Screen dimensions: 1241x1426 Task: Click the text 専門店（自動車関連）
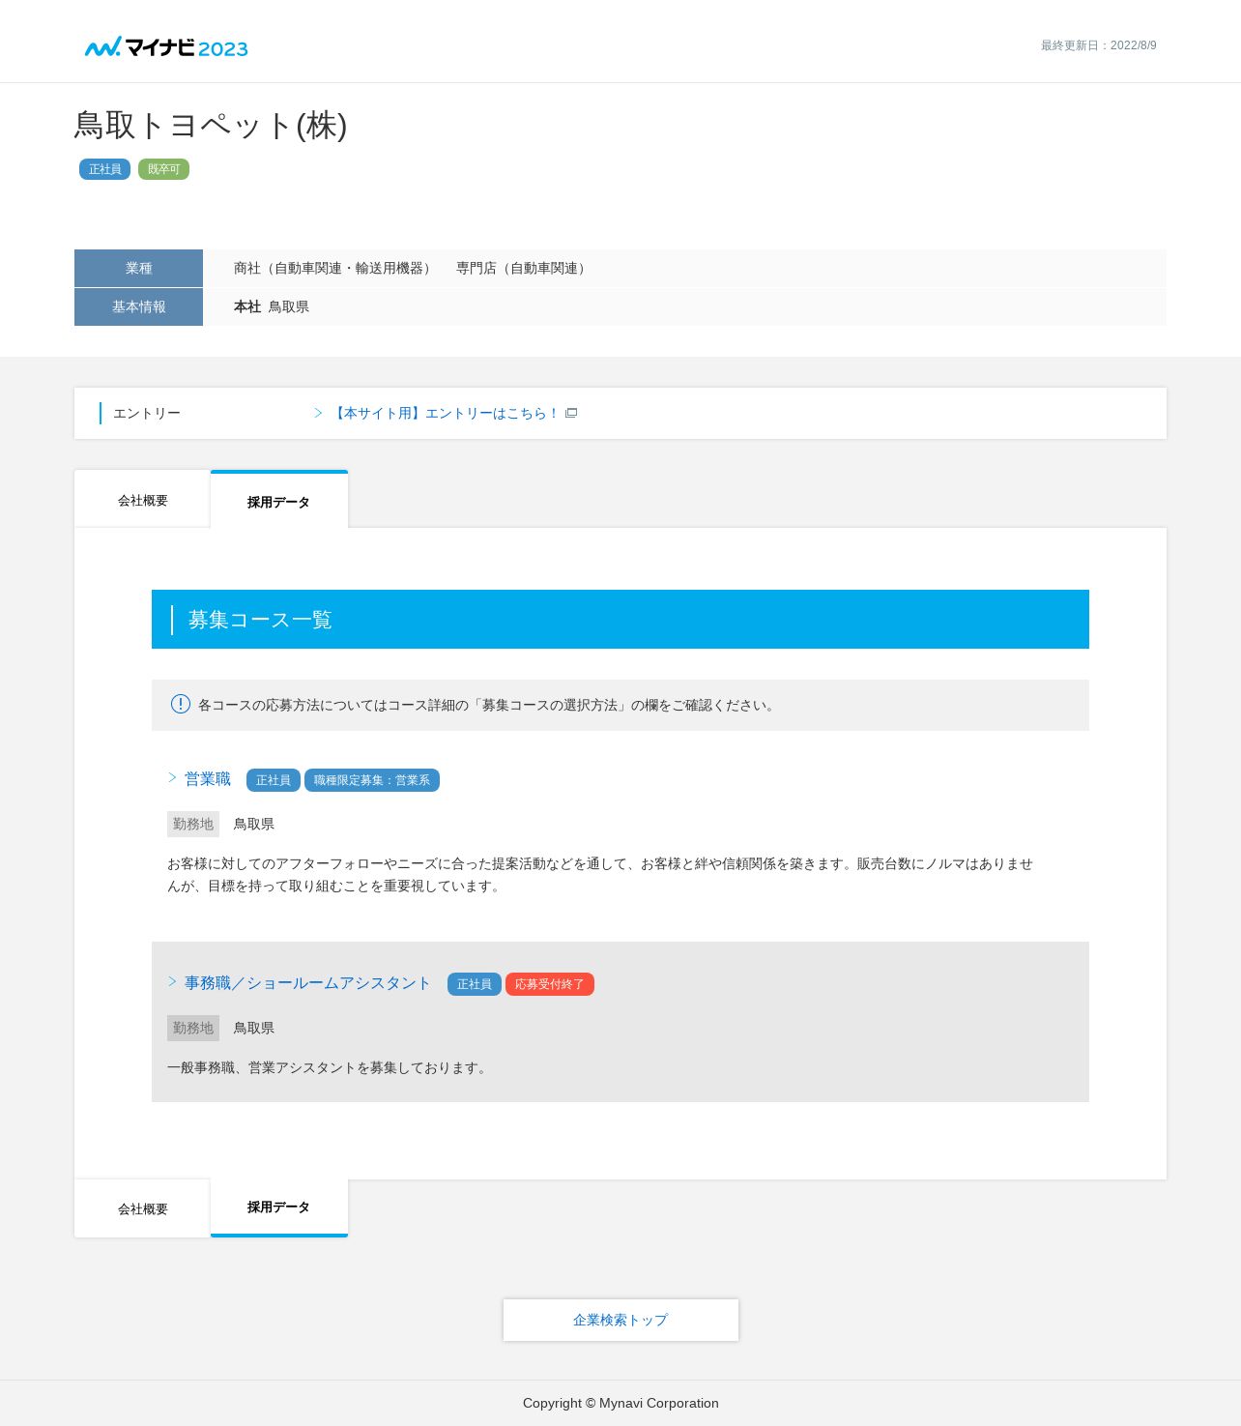coord(523,268)
